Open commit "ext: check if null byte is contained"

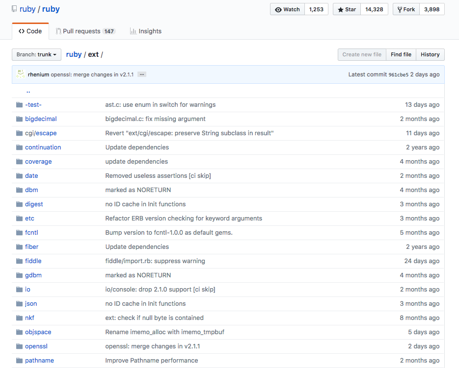pyautogui.click(x=155, y=318)
